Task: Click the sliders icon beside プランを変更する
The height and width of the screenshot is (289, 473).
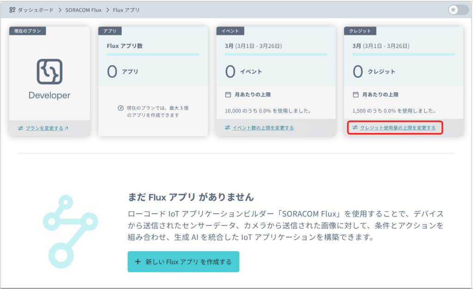Action: 20,128
